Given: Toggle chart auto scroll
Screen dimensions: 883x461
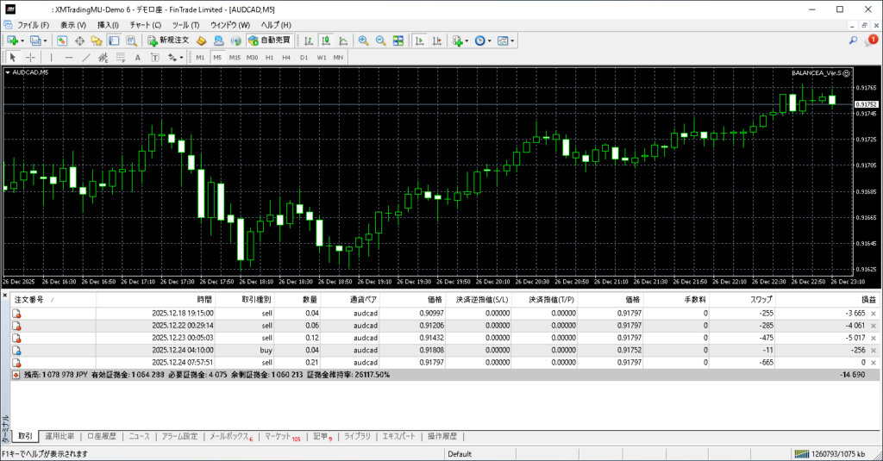Looking at the screenshot, I should 418,40.
